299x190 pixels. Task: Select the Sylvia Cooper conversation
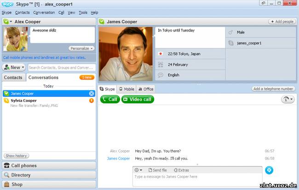tap(49, 103)
